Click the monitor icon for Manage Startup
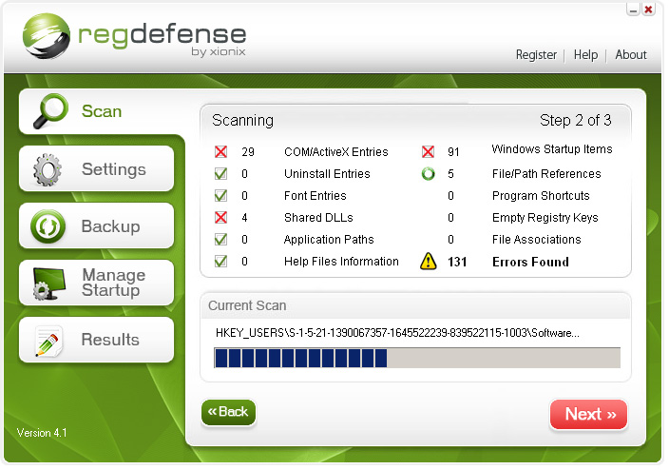 tap(49, 284)
